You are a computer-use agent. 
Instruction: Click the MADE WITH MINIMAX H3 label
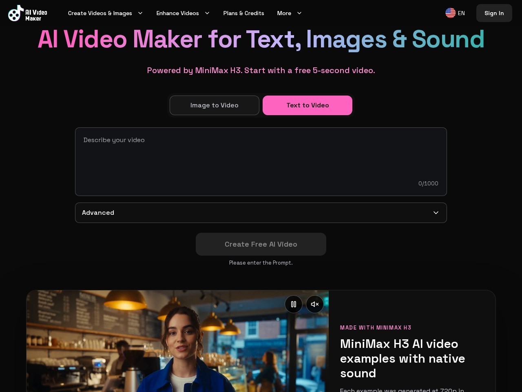tap(376, 327)
